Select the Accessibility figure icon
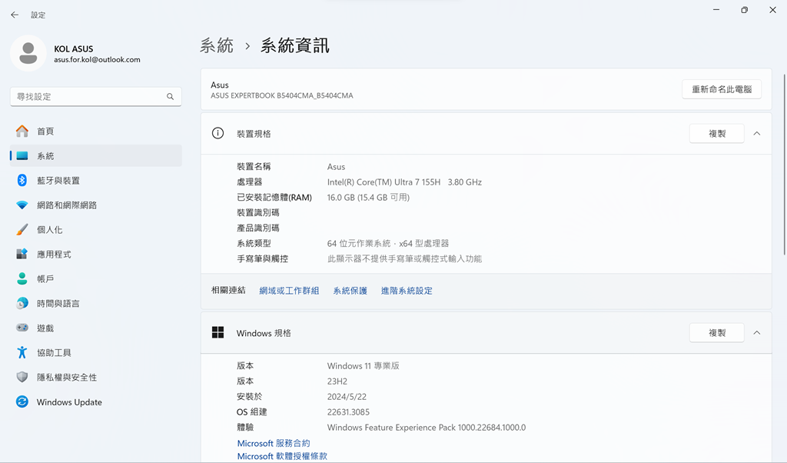Viewport: 787px width, 463px height. point(22,353)
